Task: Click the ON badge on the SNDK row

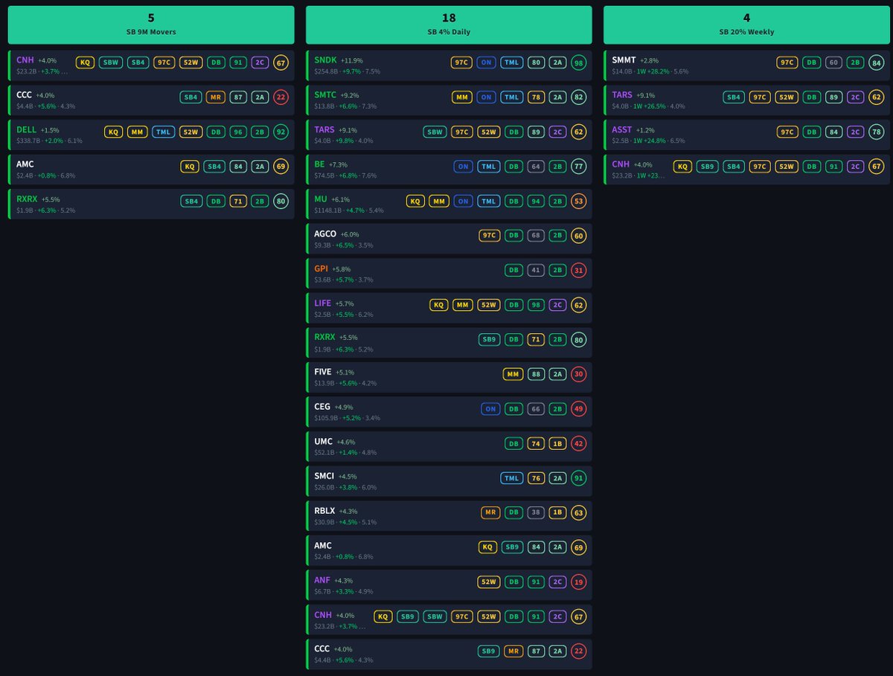Action: (x=486, y=62)
